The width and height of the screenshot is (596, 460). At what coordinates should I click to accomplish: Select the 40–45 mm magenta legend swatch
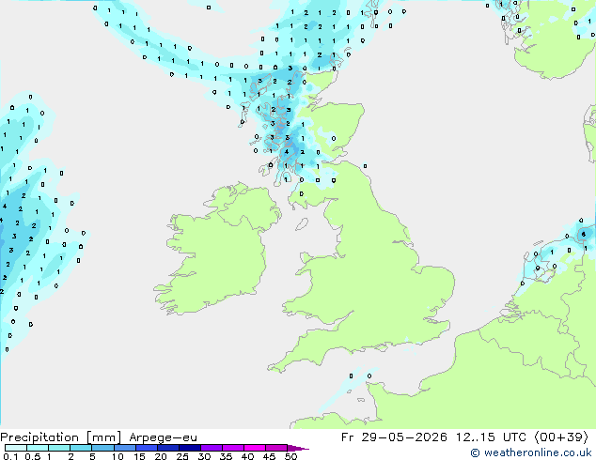tap(255, 448)
